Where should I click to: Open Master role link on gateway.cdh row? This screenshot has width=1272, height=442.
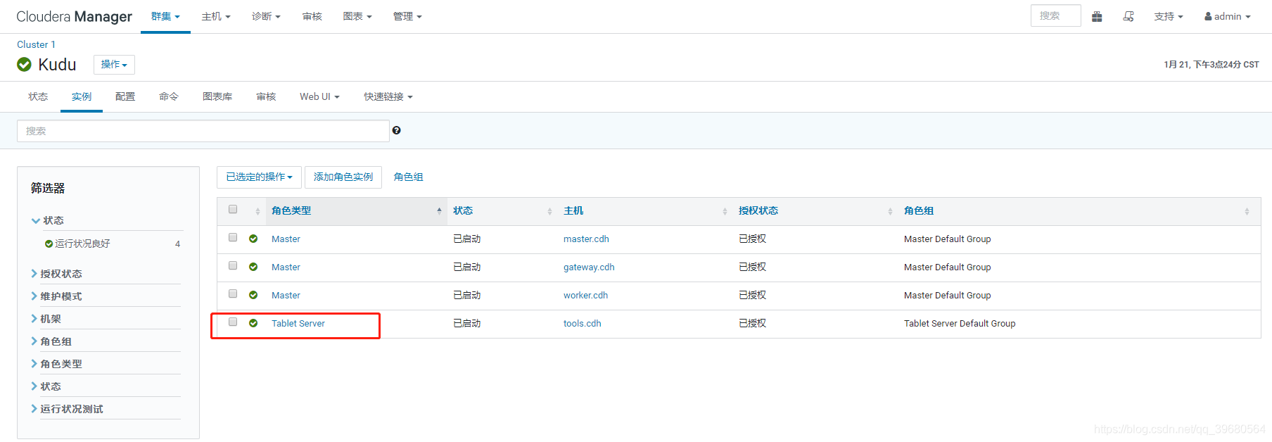click(x=286, y=267)
